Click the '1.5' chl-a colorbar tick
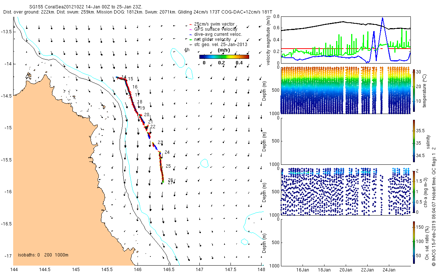The height and width of the screenshot is (274, 439). coord(419,181)
